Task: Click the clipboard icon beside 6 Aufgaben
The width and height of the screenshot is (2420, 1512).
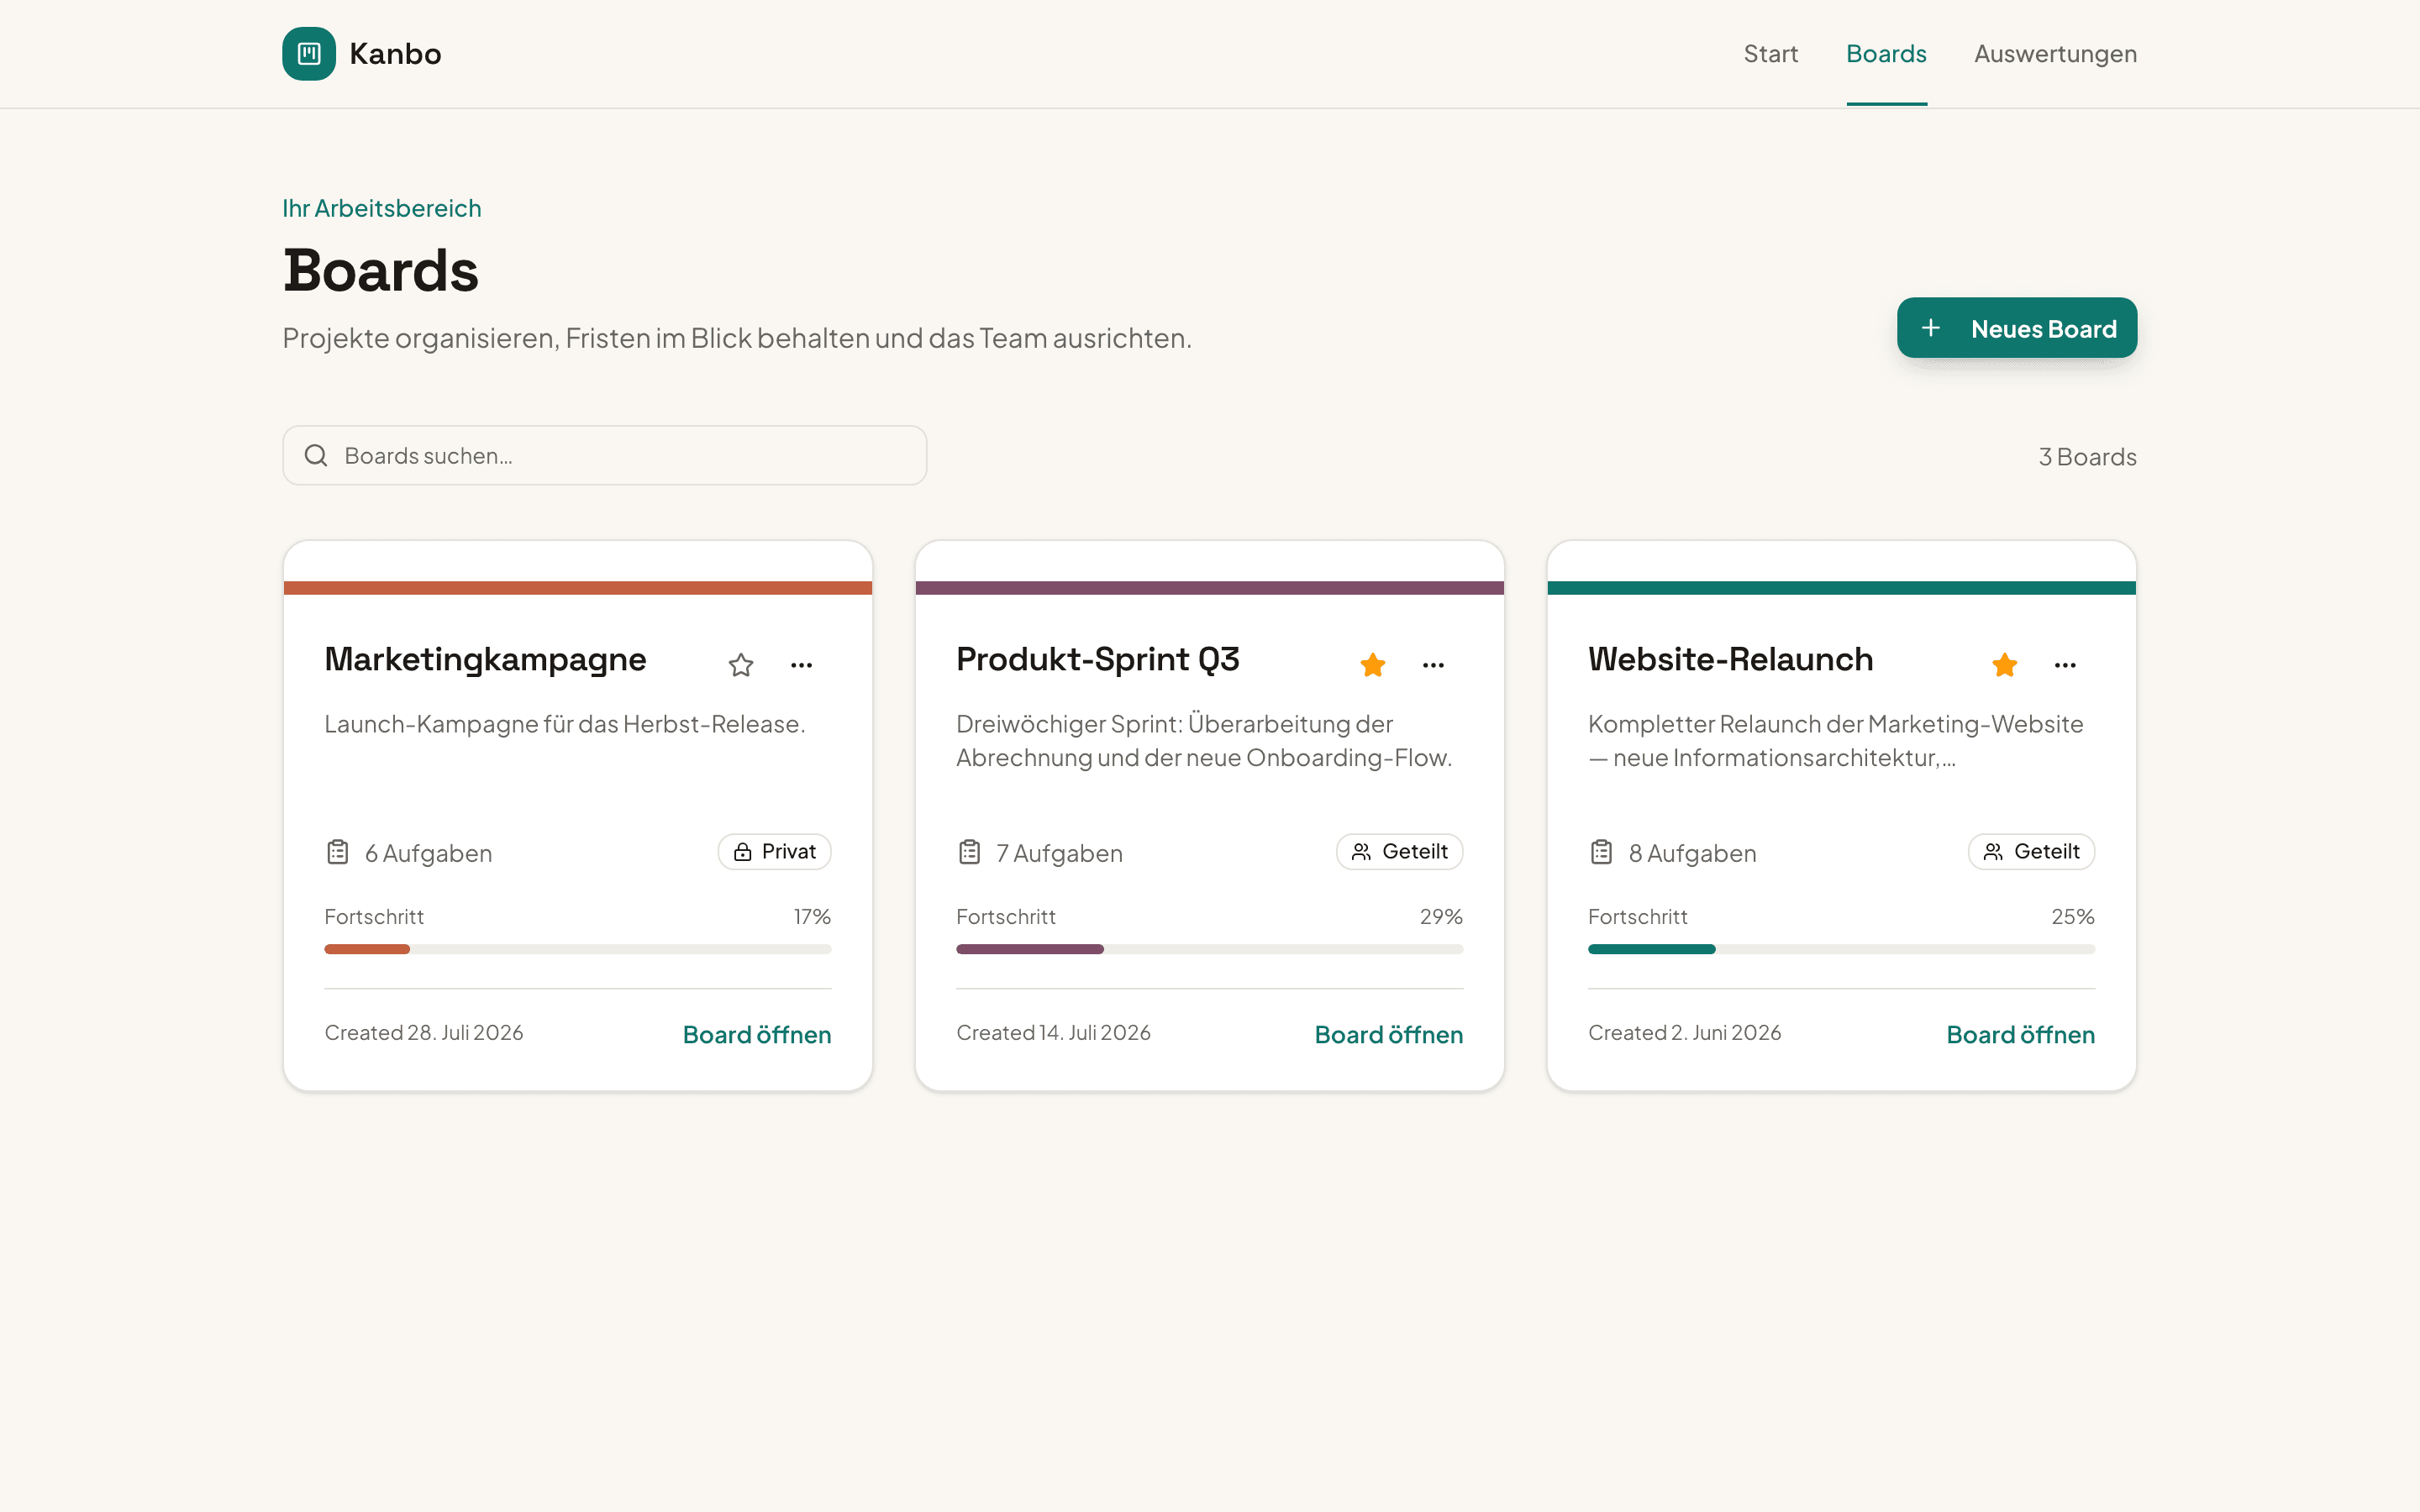Action: coord(338,852)
